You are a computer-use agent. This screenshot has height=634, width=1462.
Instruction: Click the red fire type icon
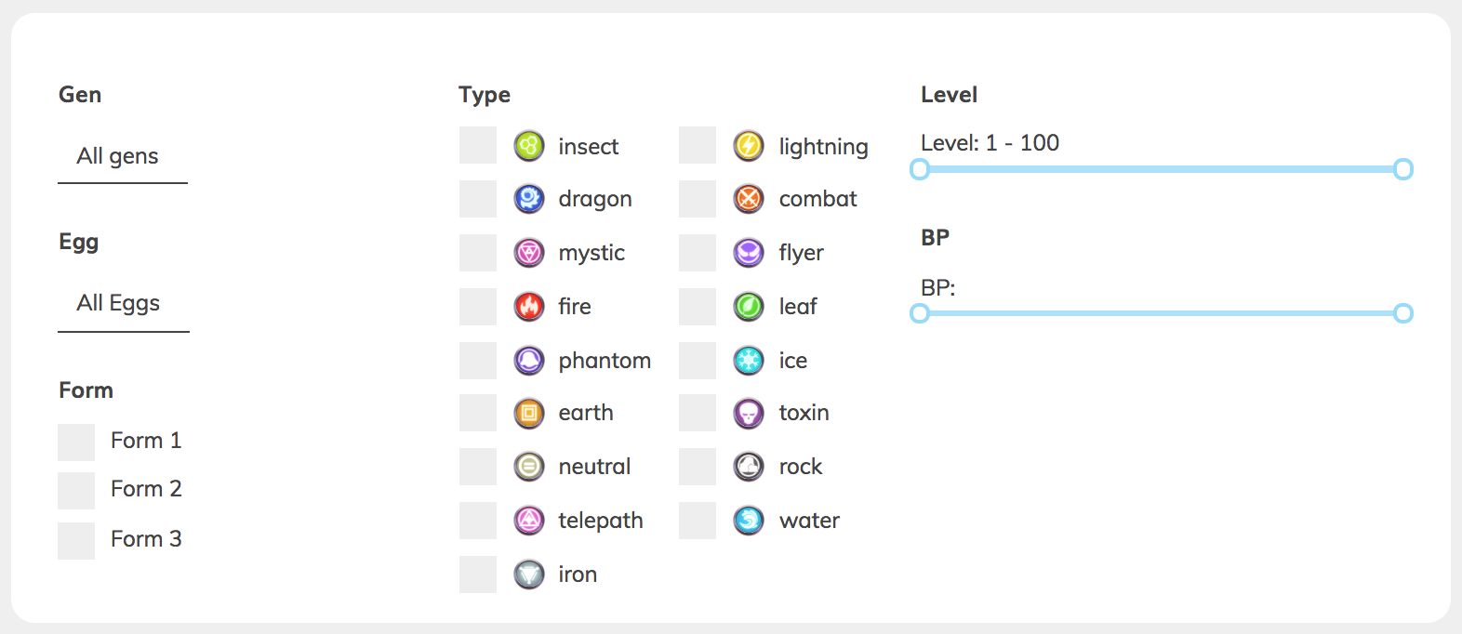(529, 306)
